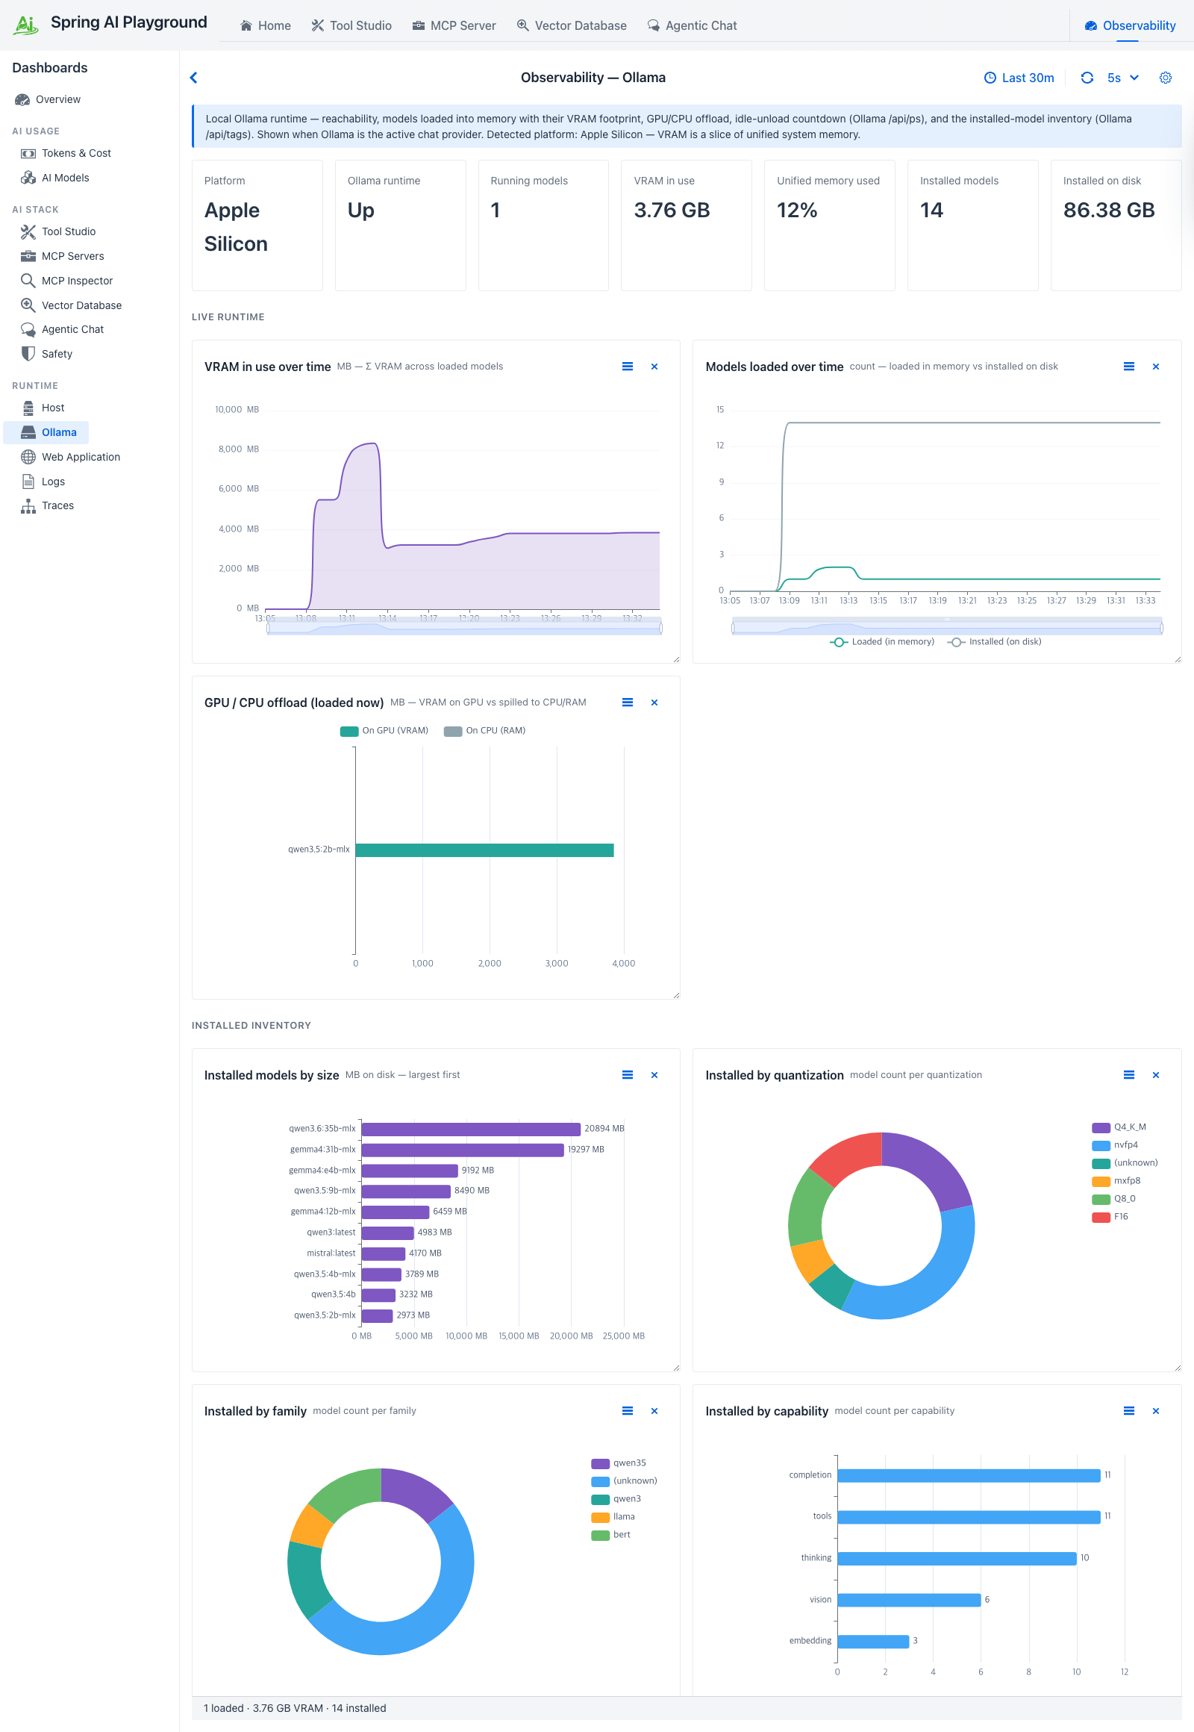1194x1732 pixels.
Task: Go back with the left chevron arrow
Action: tap(194, 78)
